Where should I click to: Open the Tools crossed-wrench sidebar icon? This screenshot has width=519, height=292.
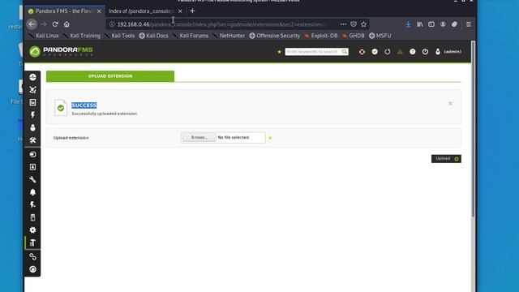click(x=32, y=140)
